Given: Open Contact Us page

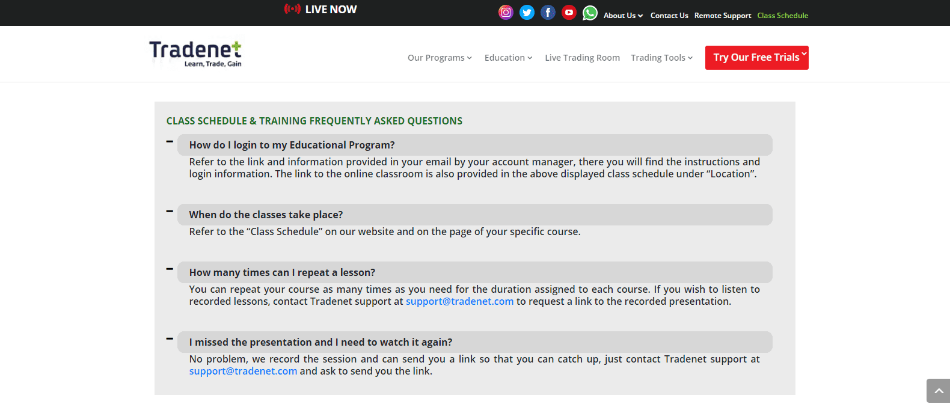Looking at the screenshot, I should [x=669, y=16].
